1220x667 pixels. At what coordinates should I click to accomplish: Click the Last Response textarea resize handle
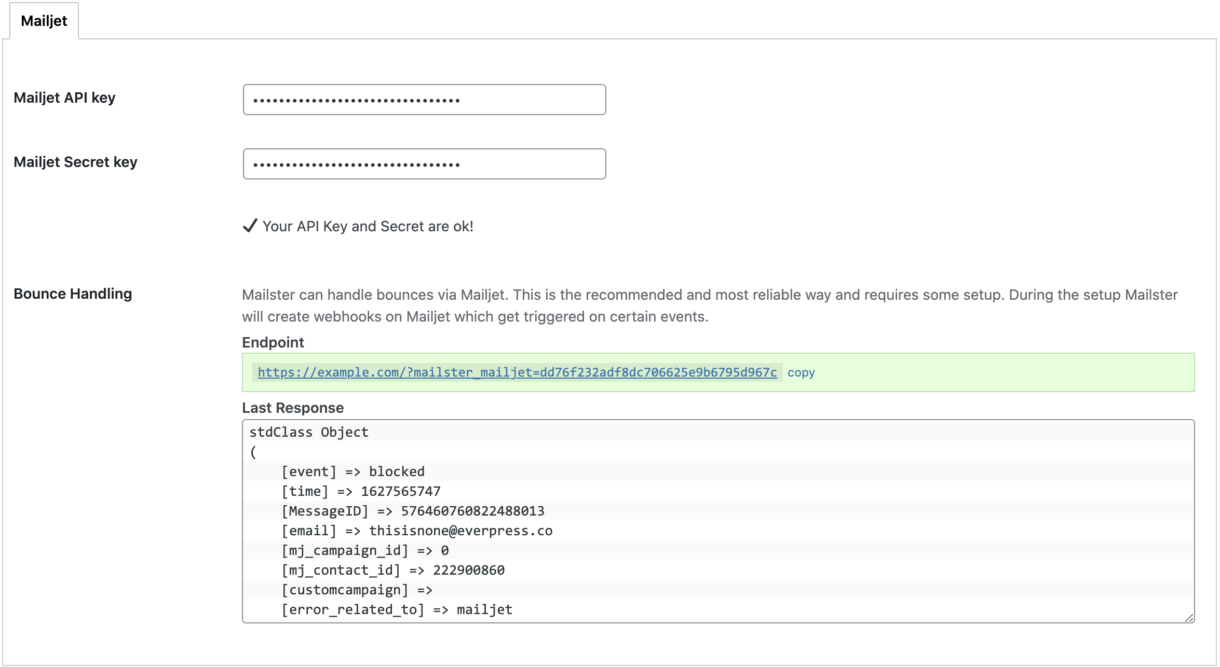click(x=1189, y=617)
